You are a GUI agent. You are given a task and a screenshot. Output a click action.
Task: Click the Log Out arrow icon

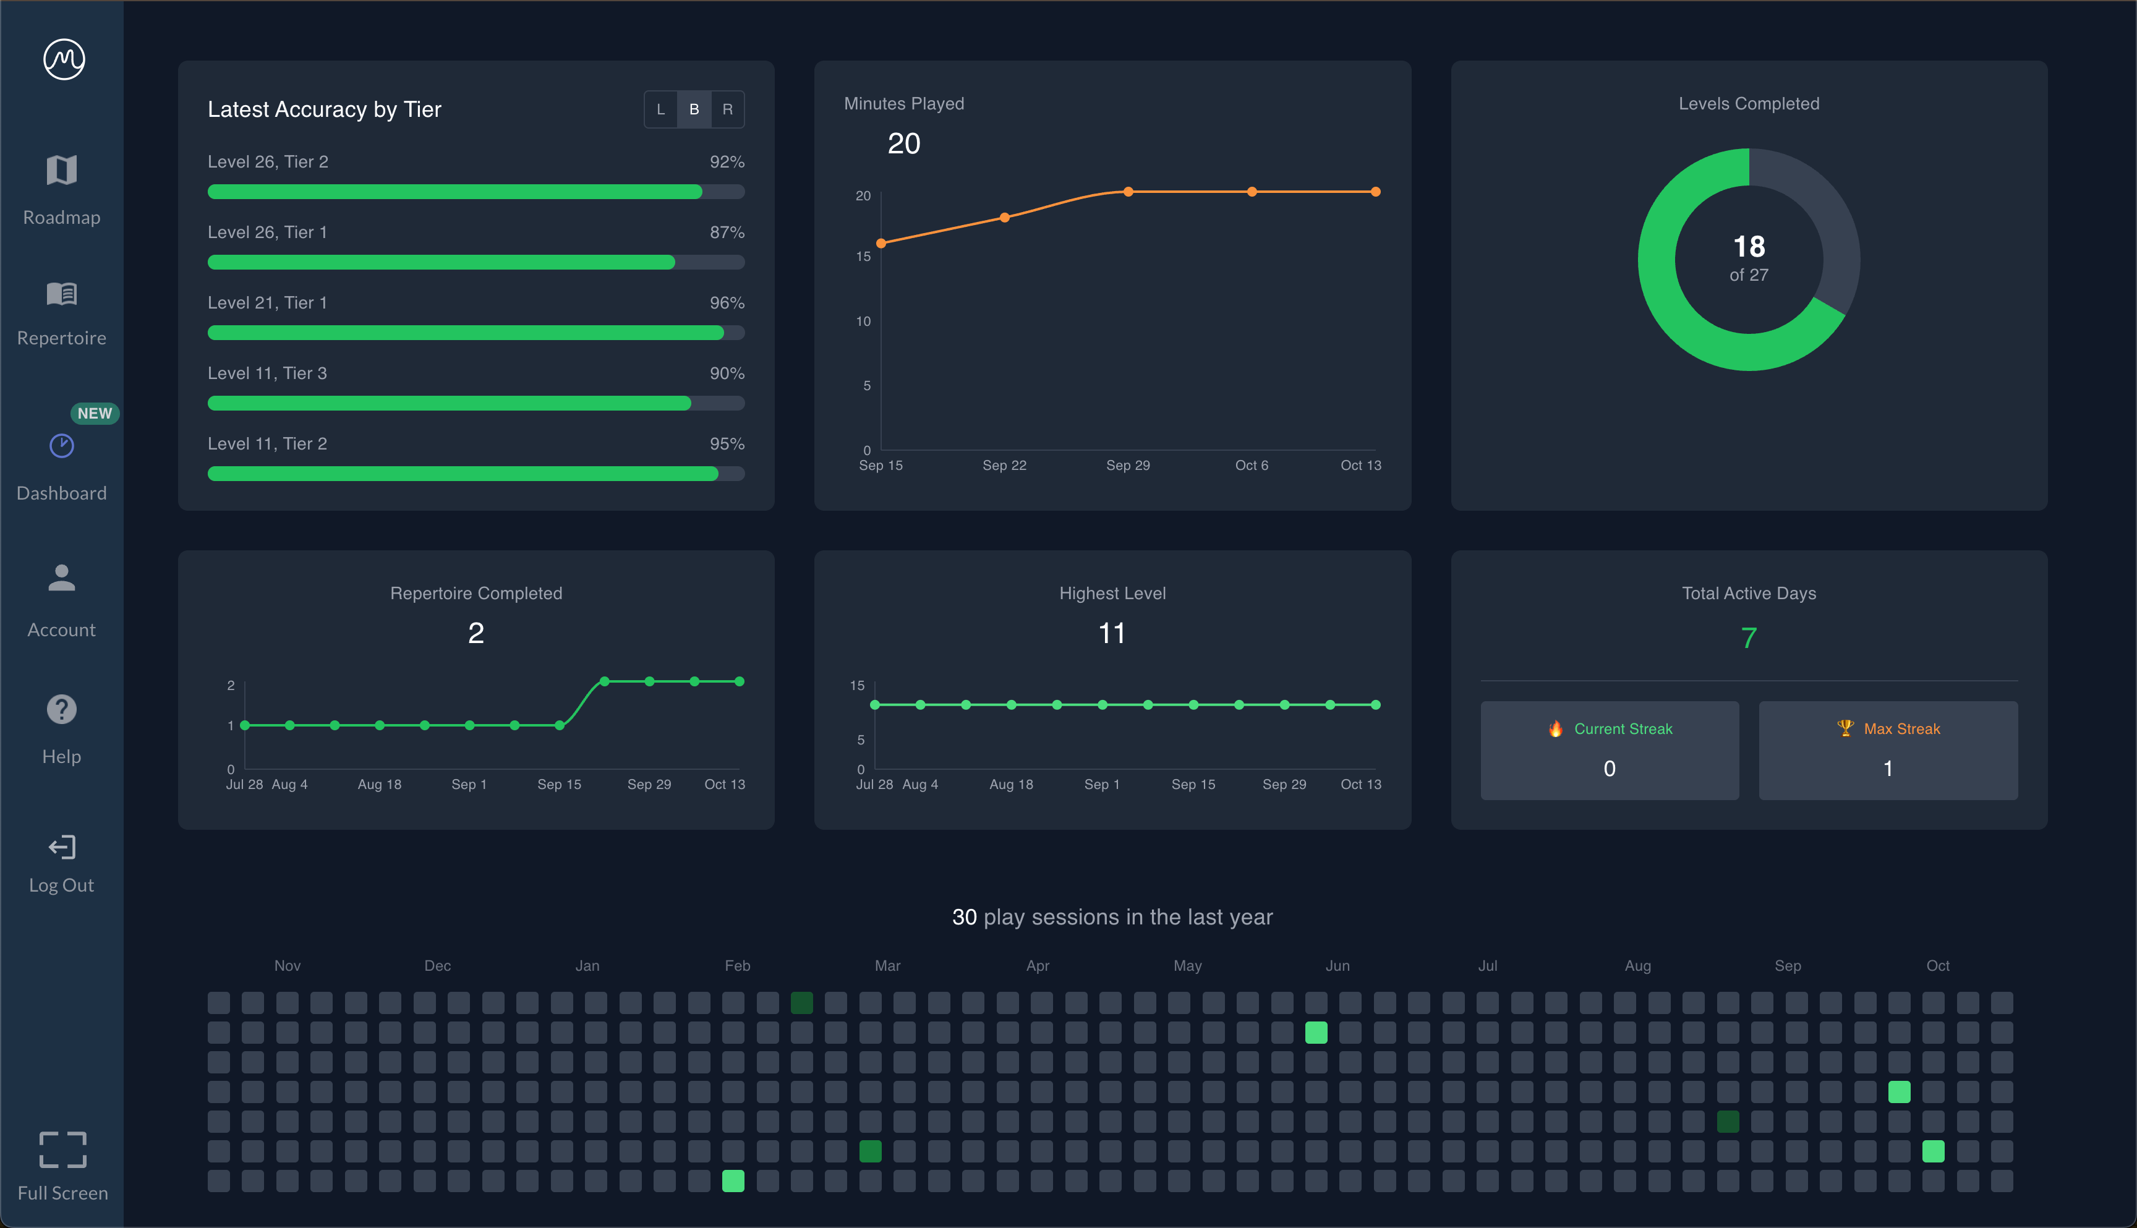(62, 846)
